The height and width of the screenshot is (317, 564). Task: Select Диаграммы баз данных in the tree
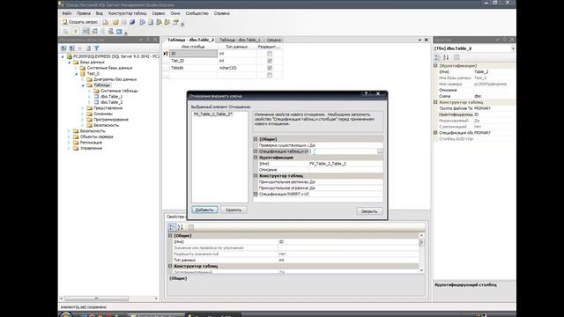click(115, 79)
